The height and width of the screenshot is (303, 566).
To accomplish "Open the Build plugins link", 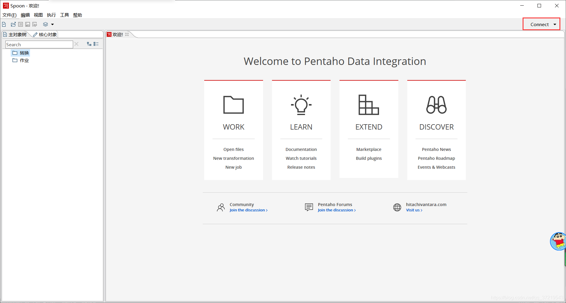I will point(369,158).
